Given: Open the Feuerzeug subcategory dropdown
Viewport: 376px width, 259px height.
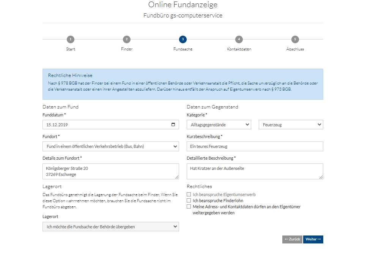Looking at the screenshot, I should tap(291, 124).
